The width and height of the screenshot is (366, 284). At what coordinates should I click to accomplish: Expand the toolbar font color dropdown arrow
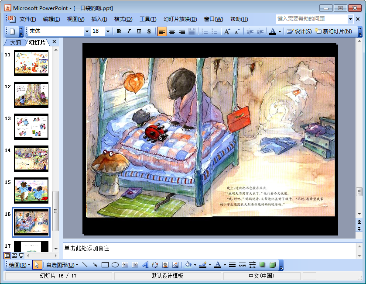[x=280, y=31]
